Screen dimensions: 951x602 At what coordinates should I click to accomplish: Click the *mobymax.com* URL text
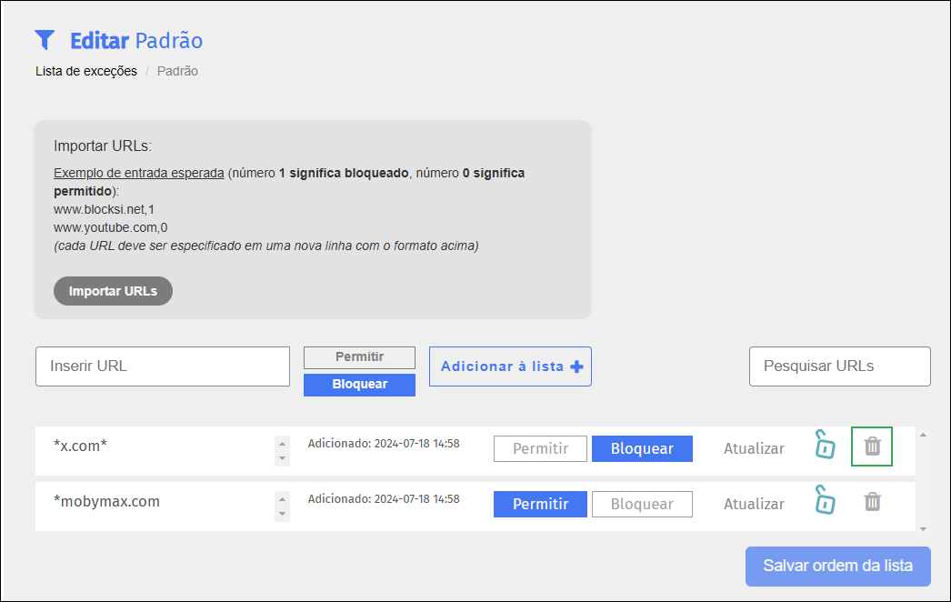(106, 502)
